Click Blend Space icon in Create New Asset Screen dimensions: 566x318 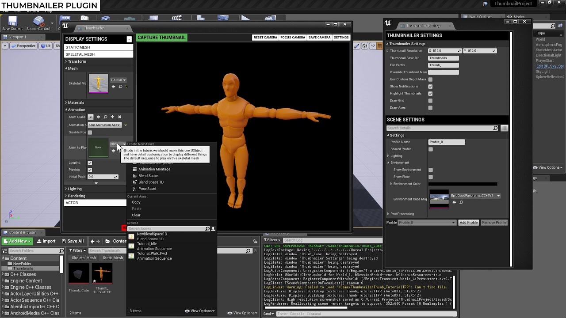point(134,176)
